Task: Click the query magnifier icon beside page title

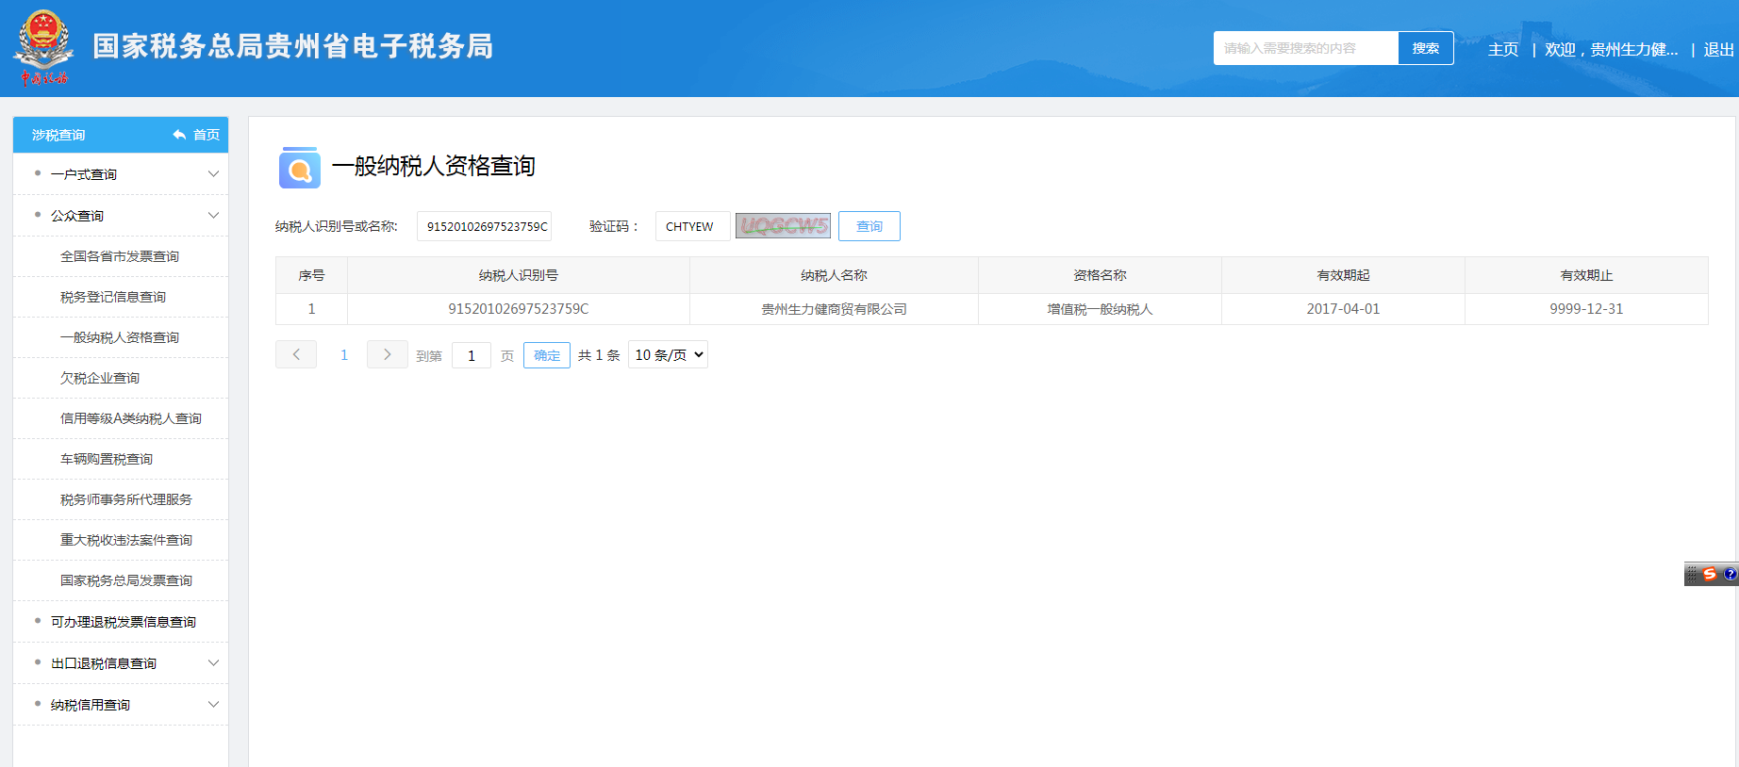Action: [299, 169]
